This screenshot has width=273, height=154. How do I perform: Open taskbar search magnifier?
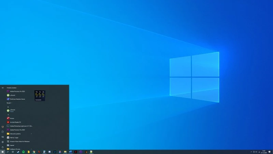pos(8,152)
